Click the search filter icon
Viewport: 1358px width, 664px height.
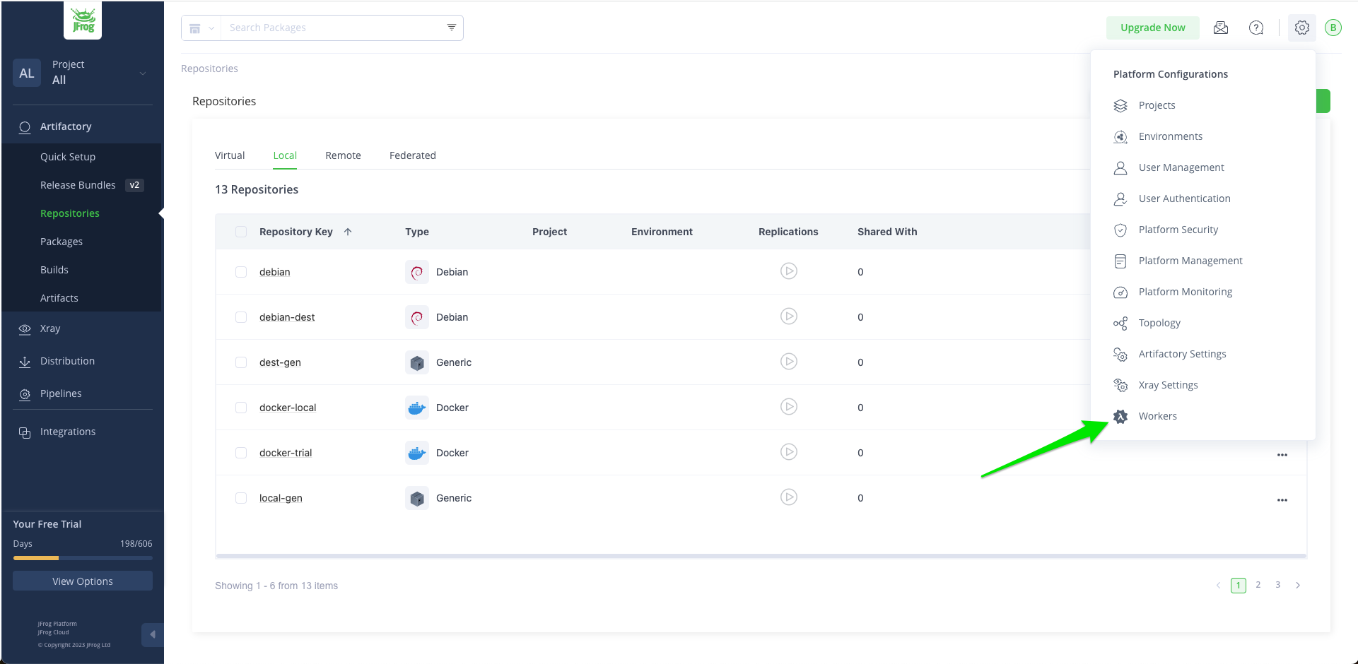pos(451,28)
